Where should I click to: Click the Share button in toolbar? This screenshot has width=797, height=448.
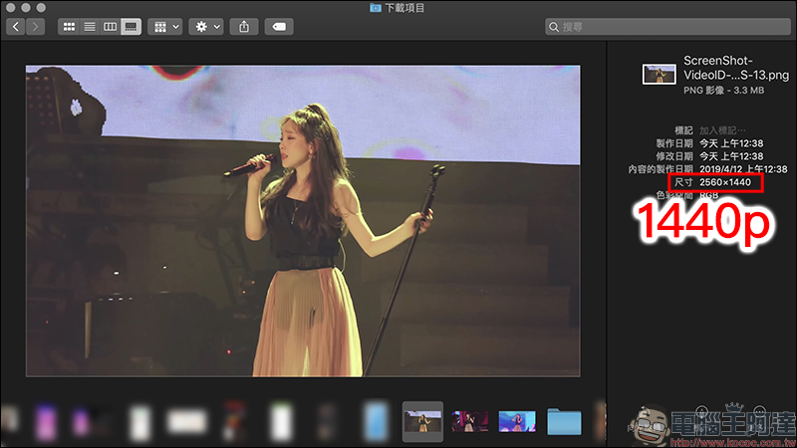pos(244,26)
